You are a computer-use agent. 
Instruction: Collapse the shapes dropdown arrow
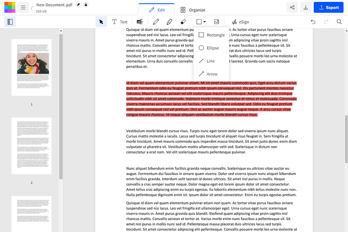click(204, 22)
